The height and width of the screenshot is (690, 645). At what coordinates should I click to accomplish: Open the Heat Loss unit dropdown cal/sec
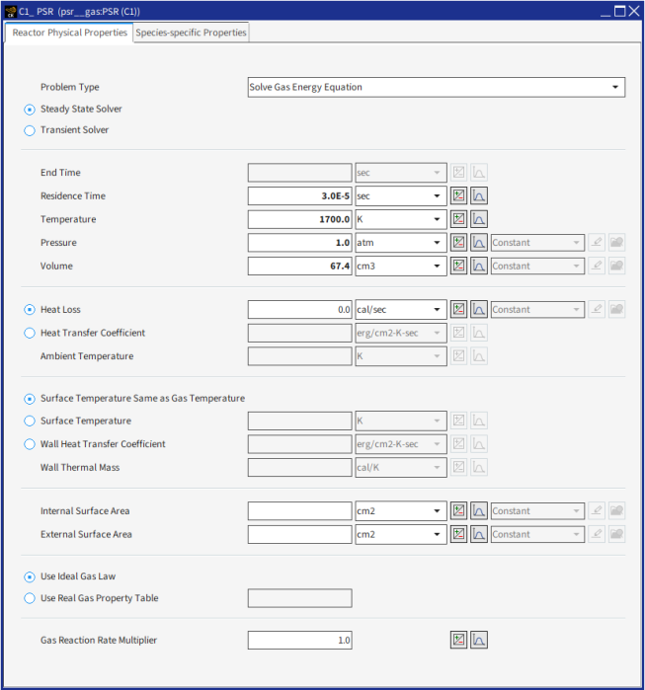click(400, 309)
